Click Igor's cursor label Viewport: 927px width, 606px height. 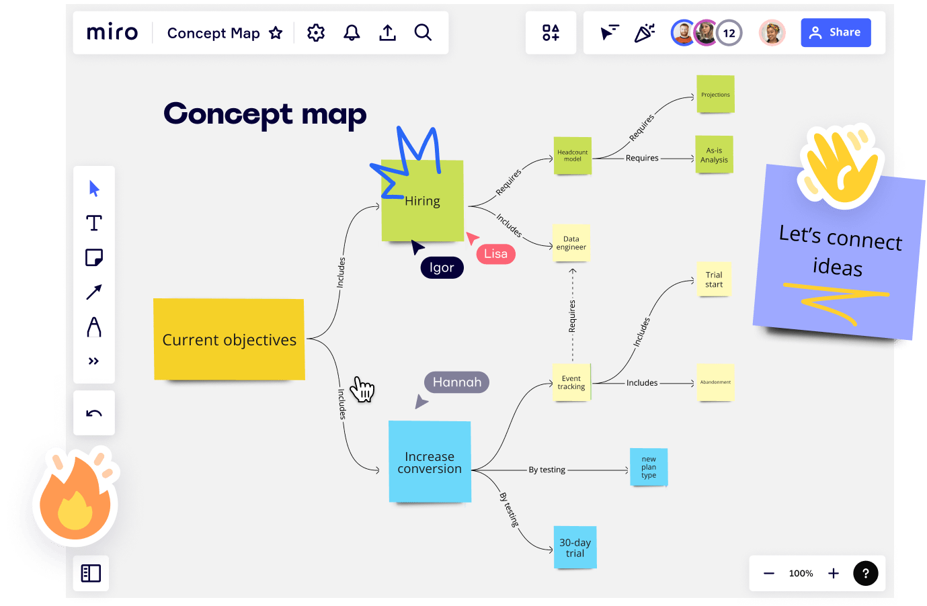[x=442, y=267]
